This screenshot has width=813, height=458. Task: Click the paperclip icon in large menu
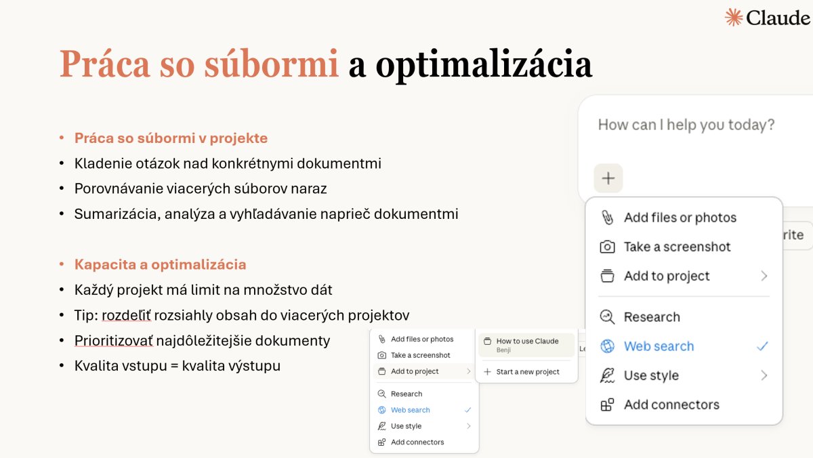608,217
